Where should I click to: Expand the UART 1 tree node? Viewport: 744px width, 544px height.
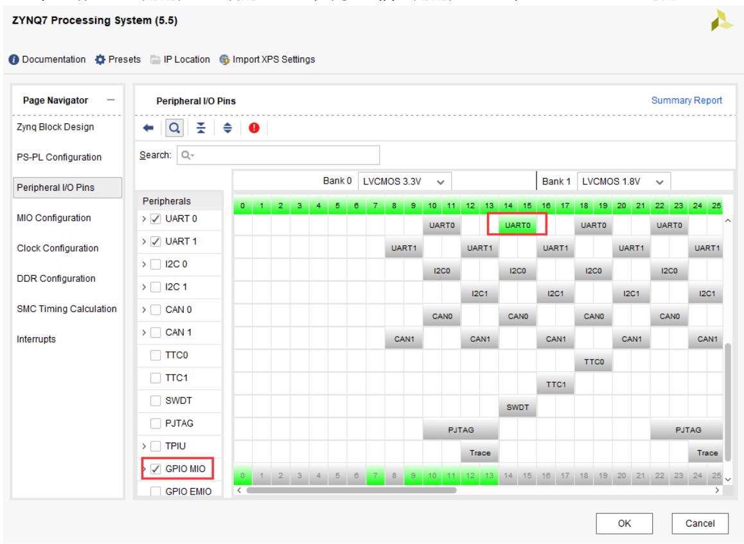tap(145, 243)
